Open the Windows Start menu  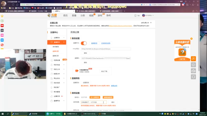3,114
